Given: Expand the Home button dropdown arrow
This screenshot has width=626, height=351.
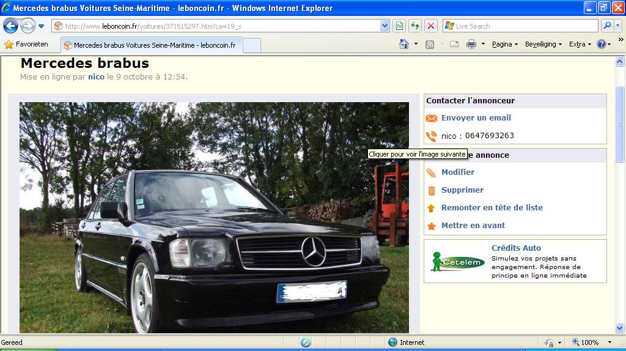Looking at the screenshot, I should coord(416,44).
